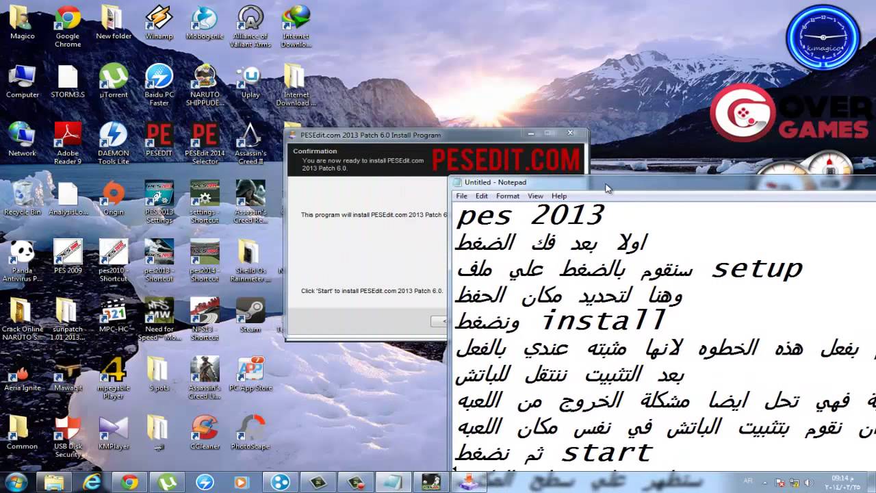Open the Magico user folder icon

[23, 23]
